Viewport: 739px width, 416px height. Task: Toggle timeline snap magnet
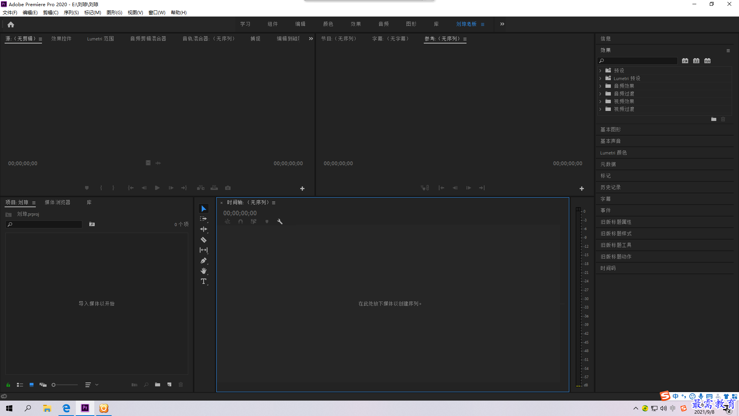[241, 221]
